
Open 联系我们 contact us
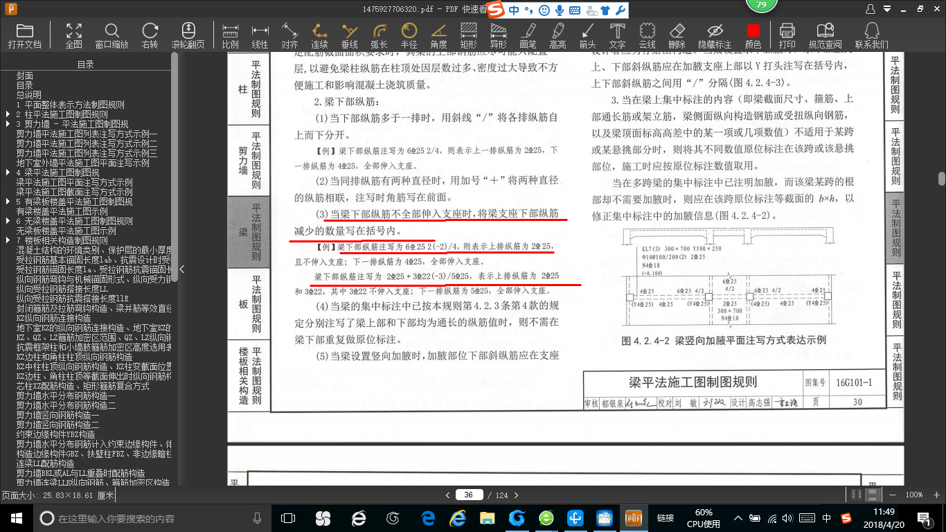[871, 36]
